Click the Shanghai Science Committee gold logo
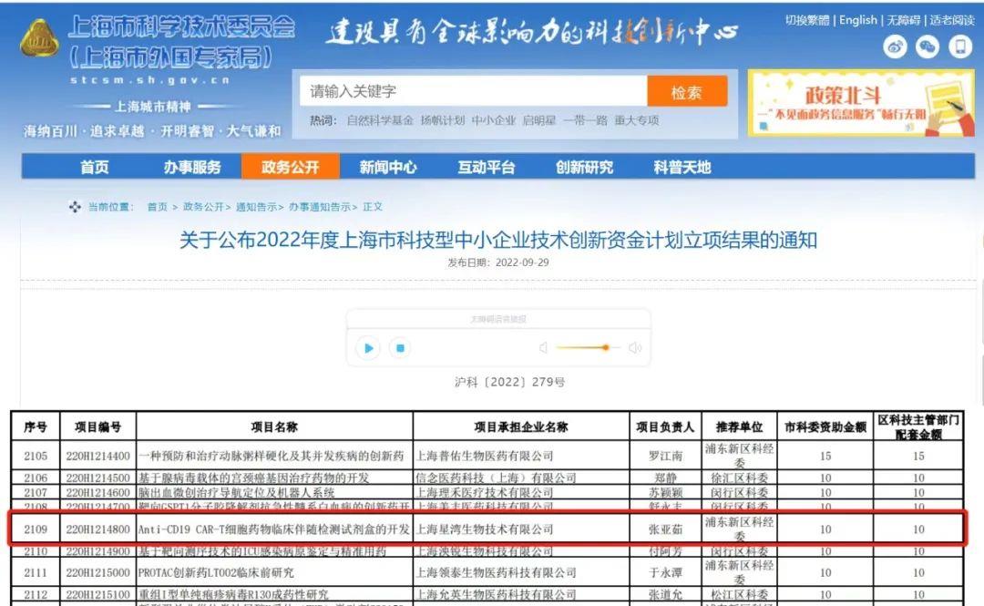984x606 pixels. (39, 37)
